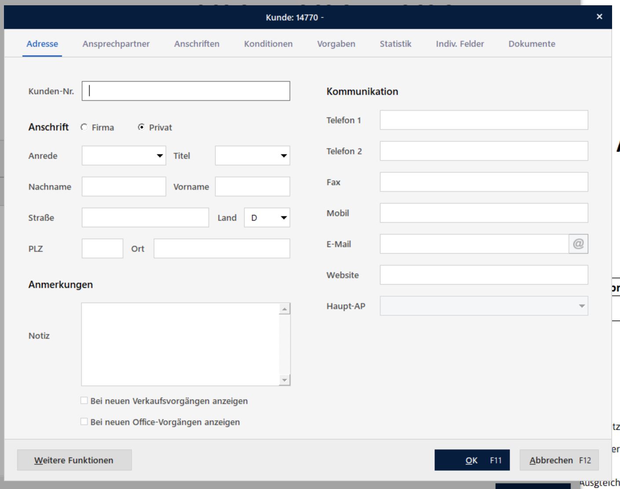Click into the Fax field
Viewport: 620px width, 489px height.
(484, 182)
